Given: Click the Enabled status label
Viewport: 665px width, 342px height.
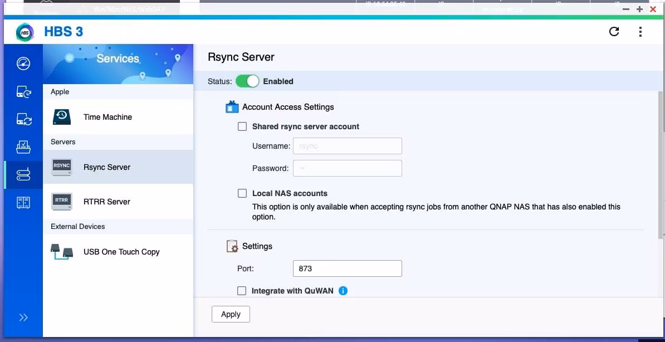Looking at the screenshot, I should pyautogui.click(x=278, y=81).
